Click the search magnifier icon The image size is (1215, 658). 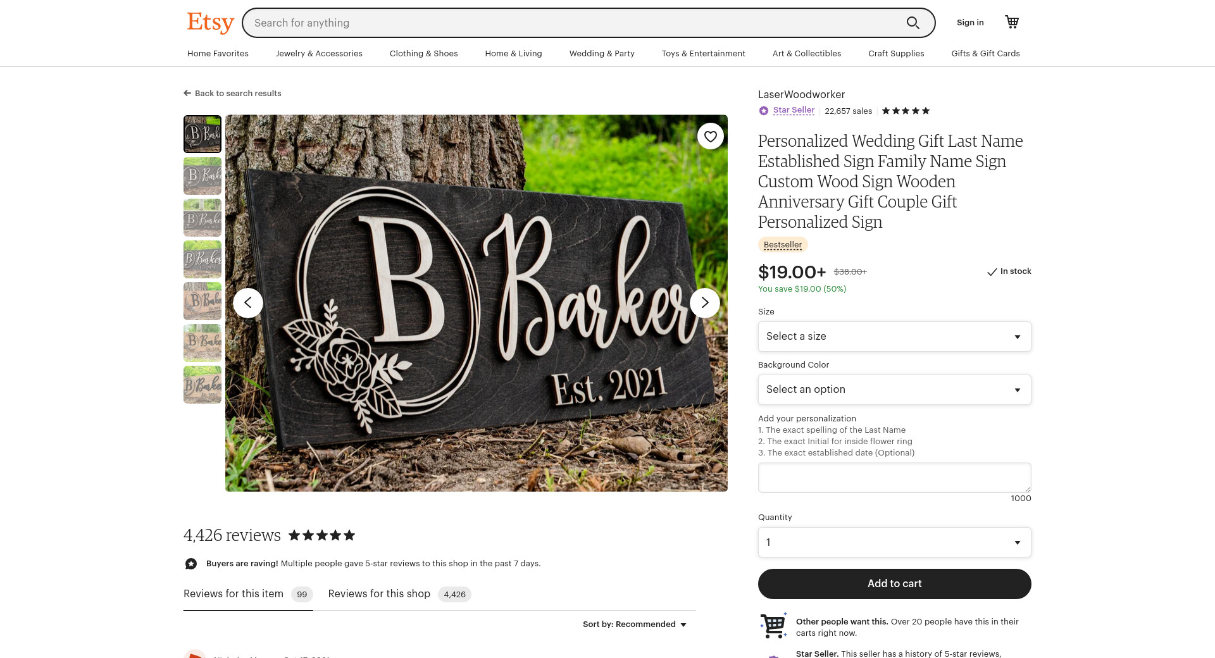pyautogui.click(x=913, y=23)
